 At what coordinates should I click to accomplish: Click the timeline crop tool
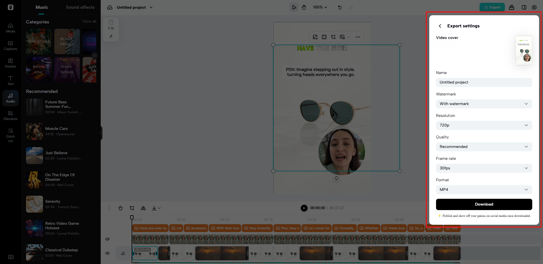click(x=132, y=208)
